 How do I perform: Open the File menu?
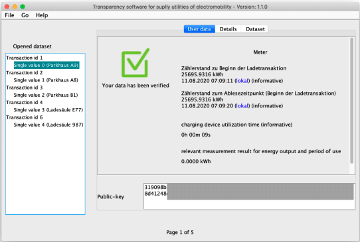coord(9,15)
